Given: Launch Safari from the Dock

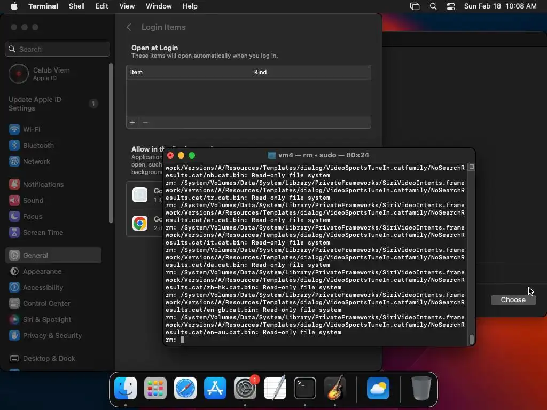Looking at the screenshot, I should tap(185, 388).
